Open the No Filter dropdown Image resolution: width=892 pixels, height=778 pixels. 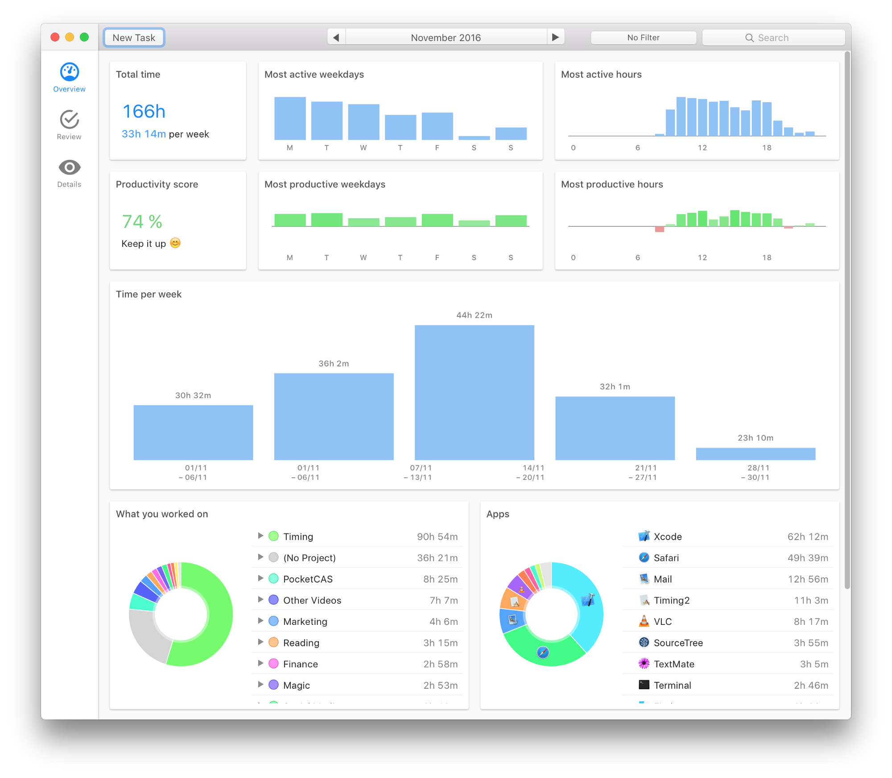[643, 37]
